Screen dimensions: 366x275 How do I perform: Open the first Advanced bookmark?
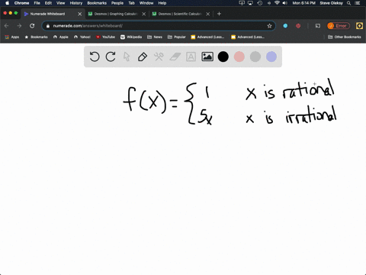(207, 37)
